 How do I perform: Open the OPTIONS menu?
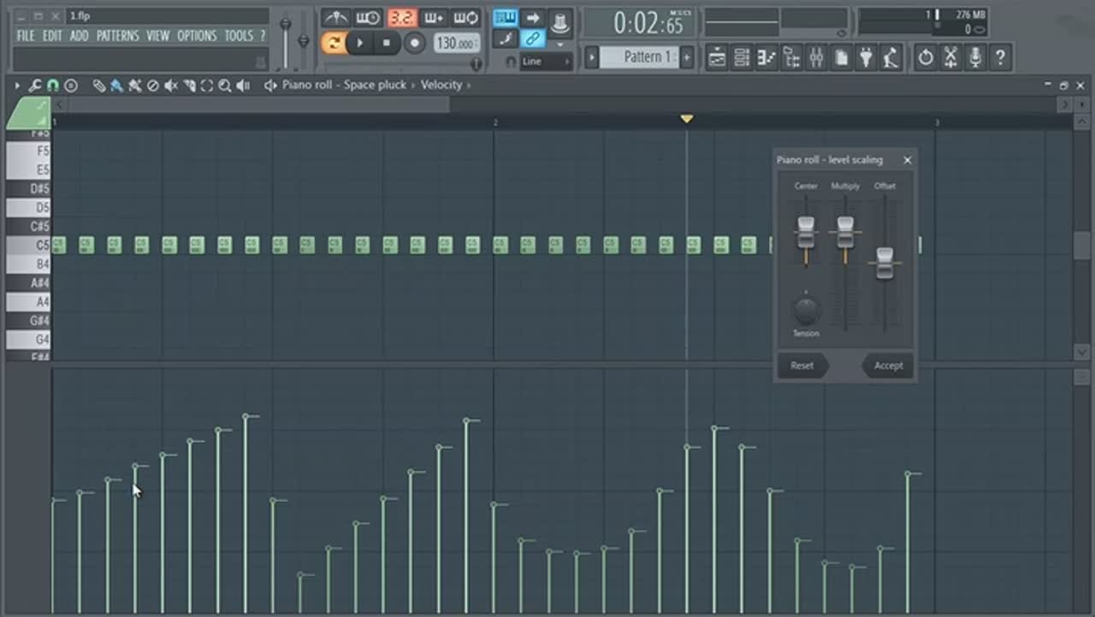click(x=197, y=36)
